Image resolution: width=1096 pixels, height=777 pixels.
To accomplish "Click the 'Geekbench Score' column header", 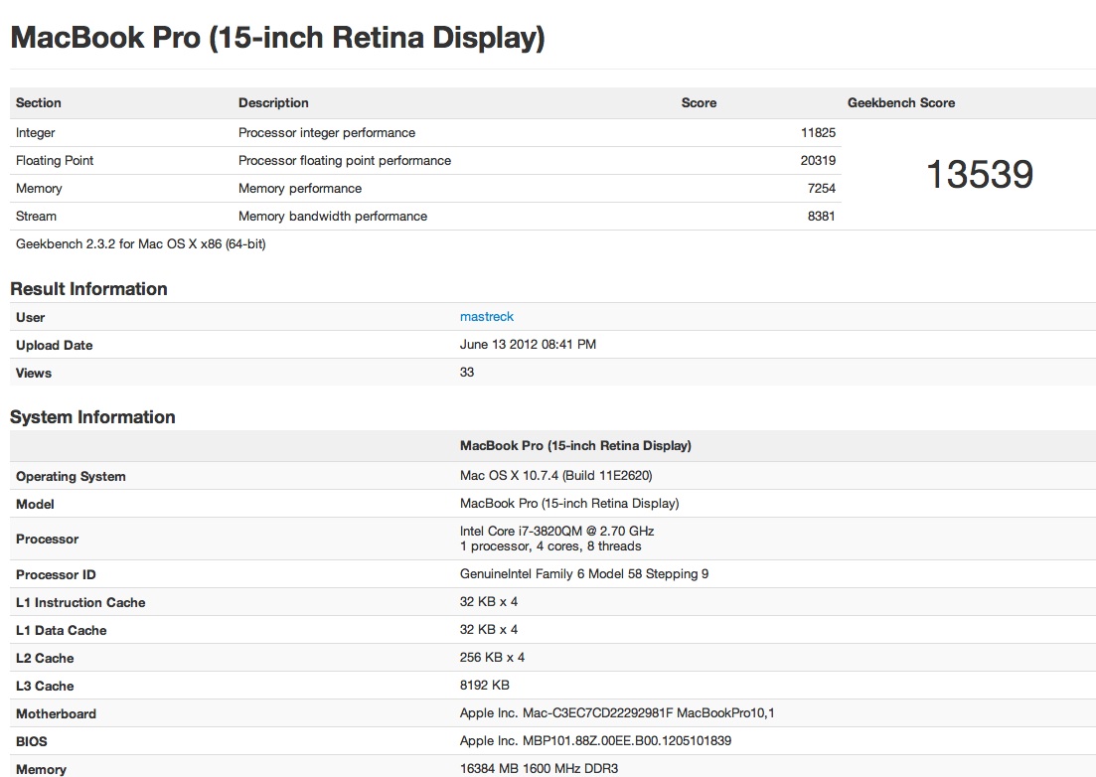I will 901,102.
